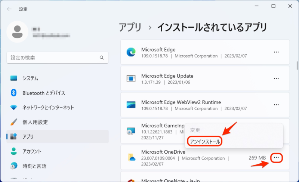Select アプリ in the sidebar
This screenshot has width=299, height=182.
tap(58, 136)
